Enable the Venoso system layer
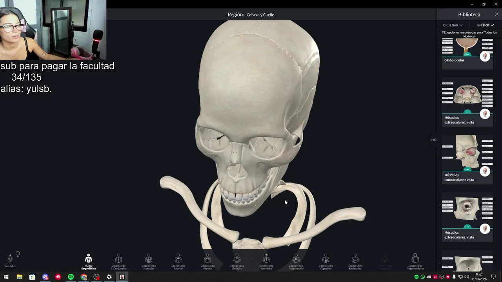The width and height of the screenshot is (502, 282). [207, 262]
